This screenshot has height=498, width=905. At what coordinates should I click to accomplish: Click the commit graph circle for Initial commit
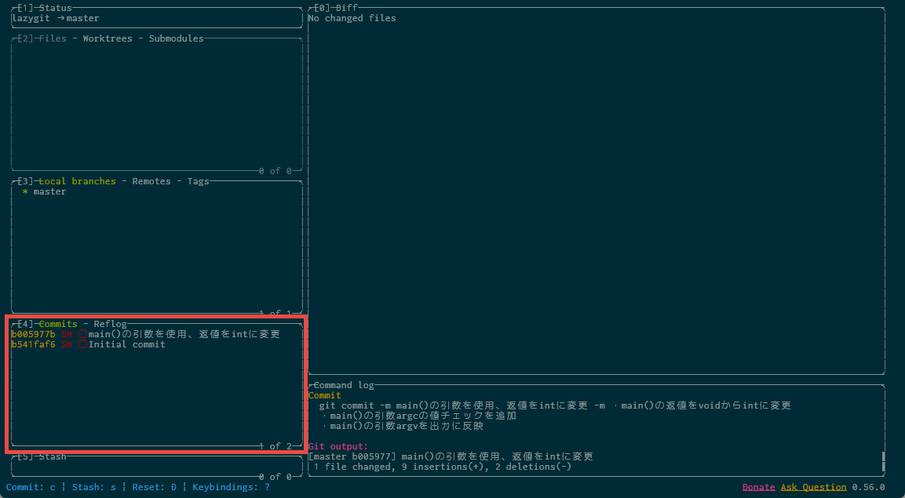click(x=82, y=344)
